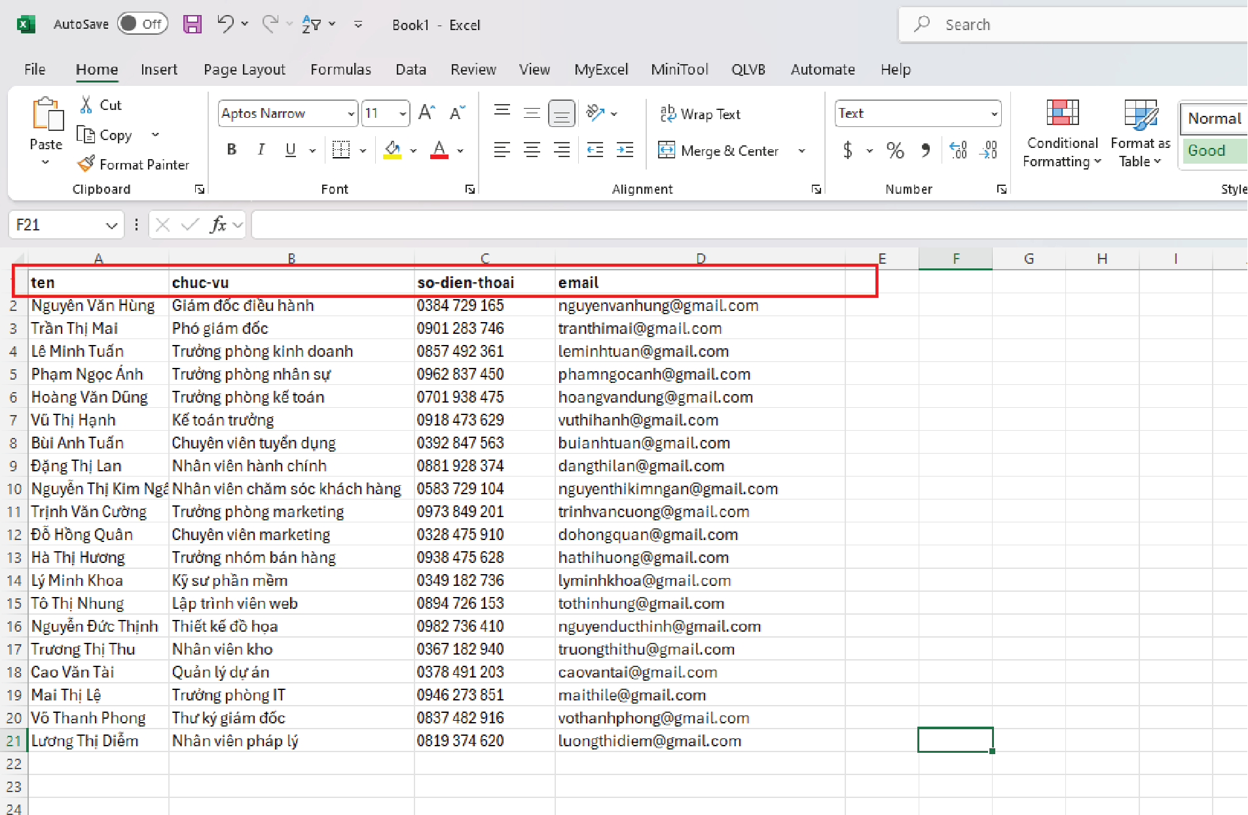This screenshot has width=1248, height=815.
Task: Open font name dropdown Aptos Narrow
Action: coord(351,114)
